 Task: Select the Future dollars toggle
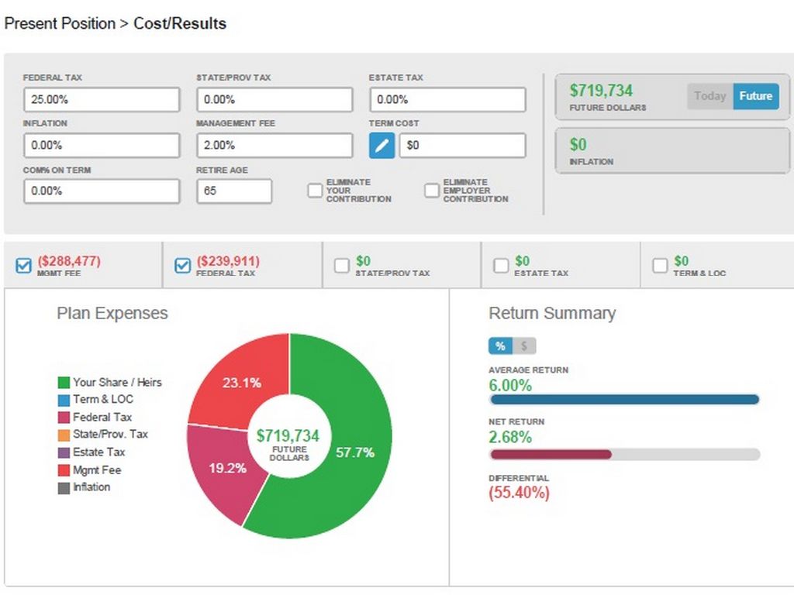pyautogui.click(x=755, y=96)
